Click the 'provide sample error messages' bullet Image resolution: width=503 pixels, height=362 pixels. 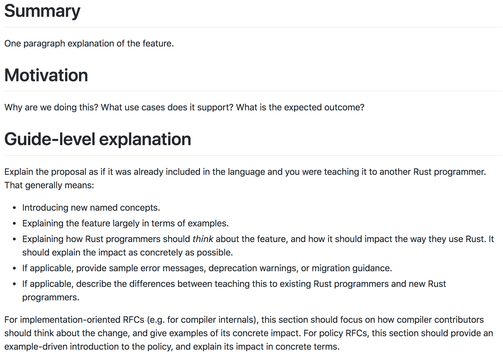coord(207,268)
